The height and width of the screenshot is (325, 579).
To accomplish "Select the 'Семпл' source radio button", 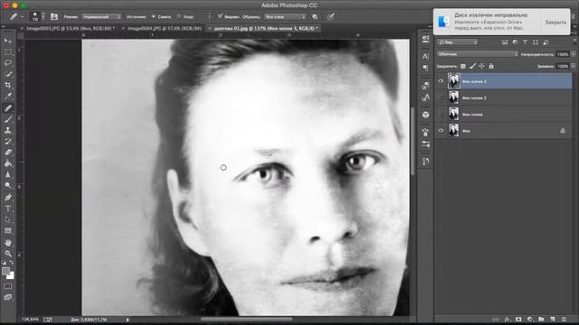I will [x=153, y=16].
